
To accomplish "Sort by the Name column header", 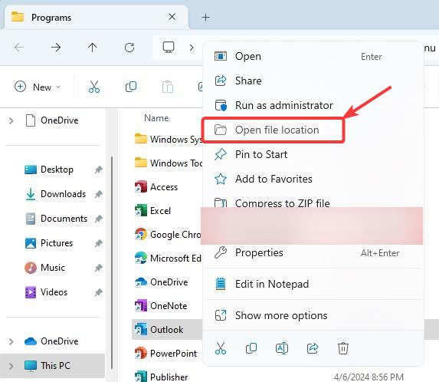I will click(156, 118).
